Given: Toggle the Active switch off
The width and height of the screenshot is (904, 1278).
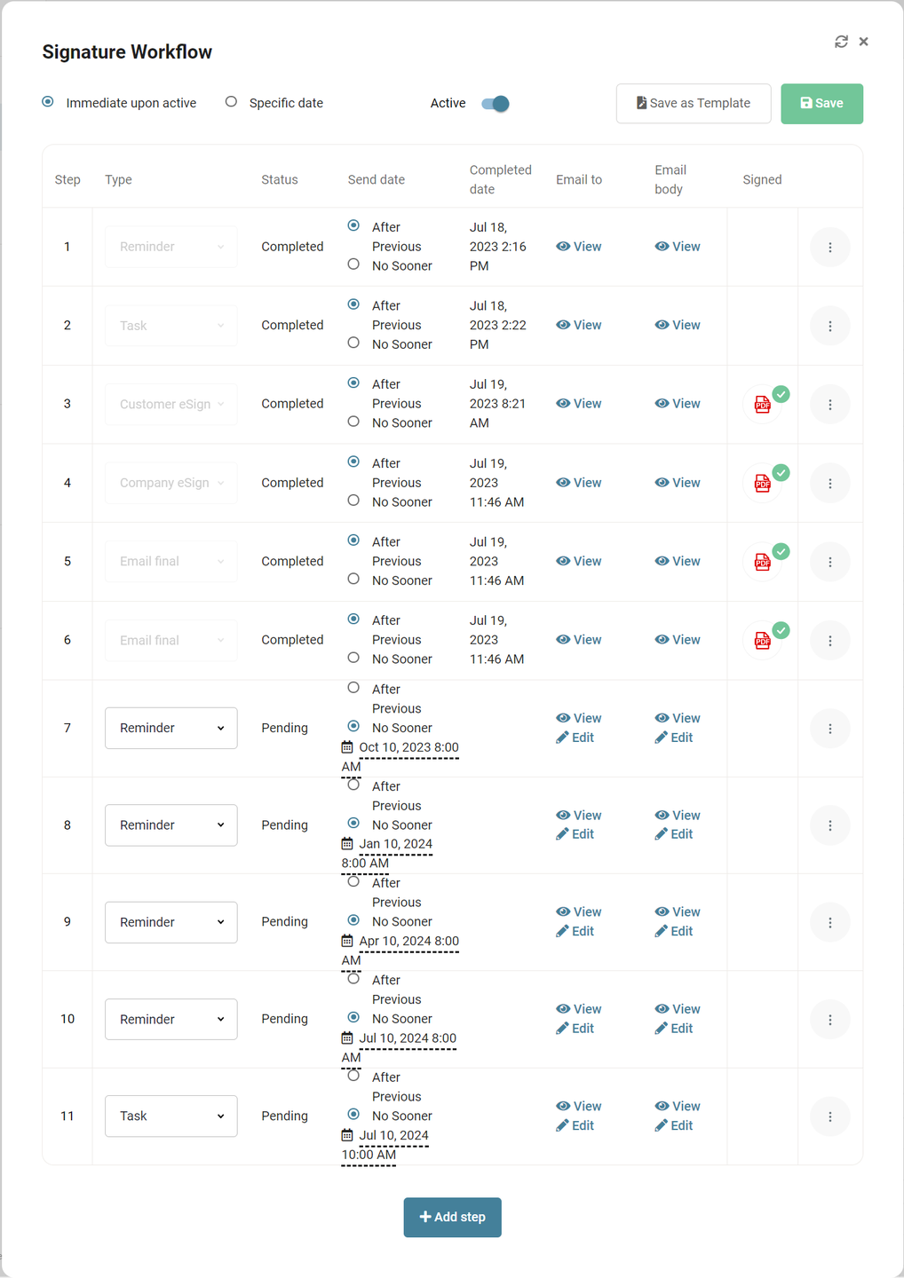Looking at the screenshot, I should pyautogui.click(x=496, y=104).
